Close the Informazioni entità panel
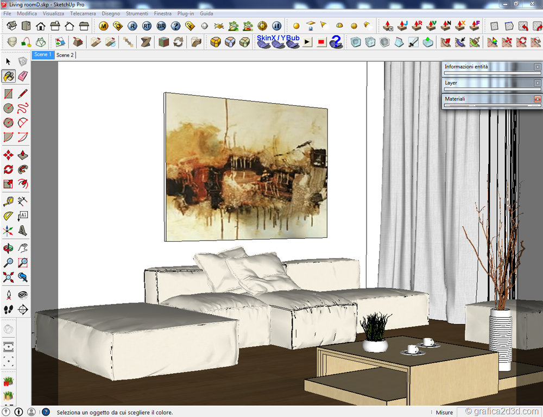Image resolution: width=543 pixels, height=417 pixels. click(x=538, y=67)
